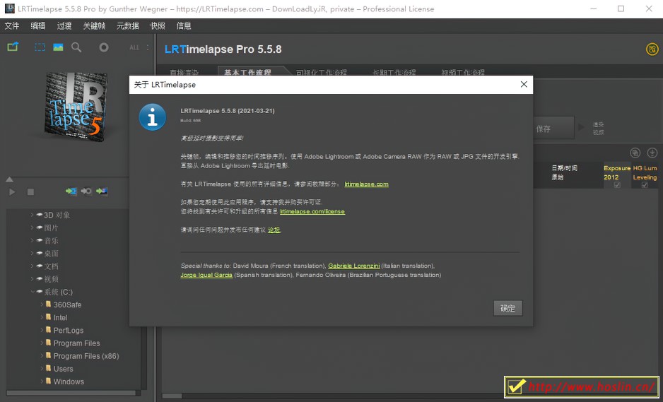Select the PerfLogs folder name
Viewport: 663px width, 402px height.
tap(69, 330)
